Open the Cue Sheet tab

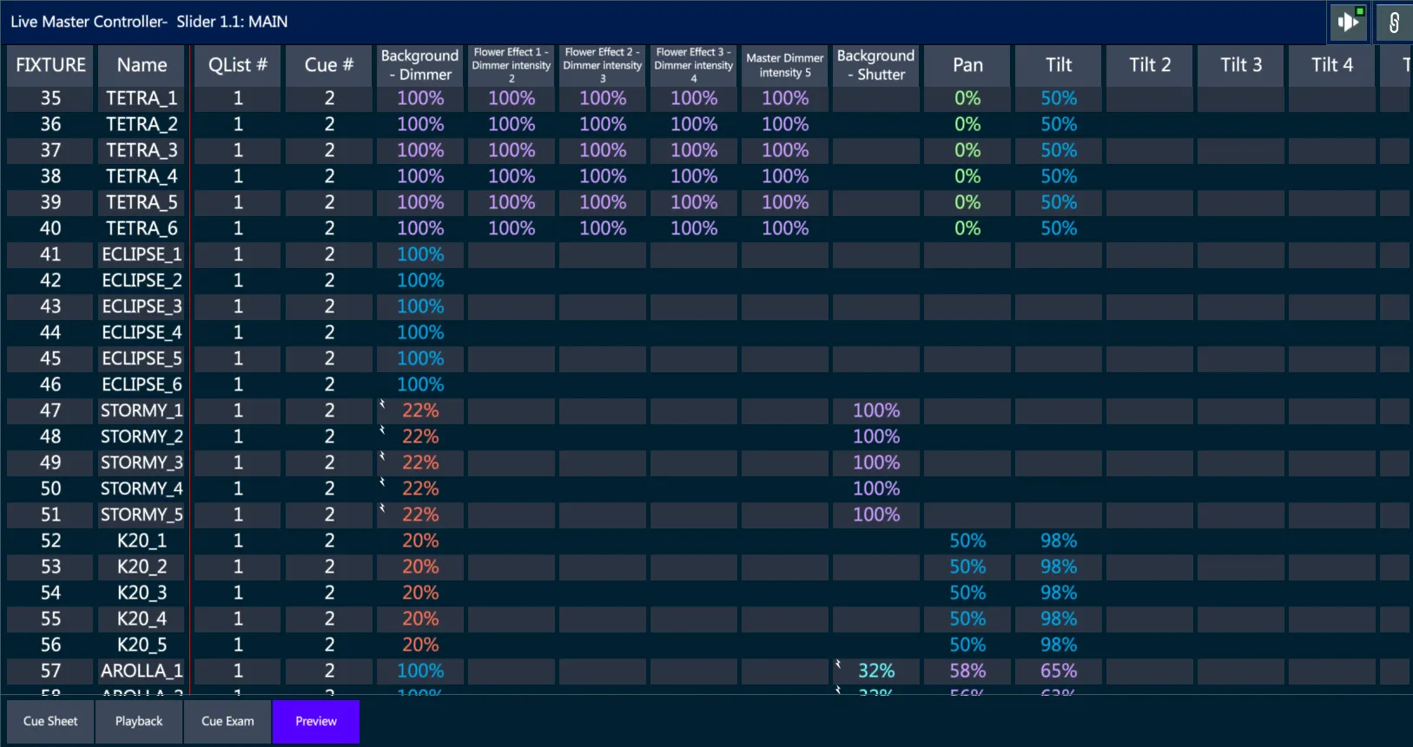[x=50, y=721]
